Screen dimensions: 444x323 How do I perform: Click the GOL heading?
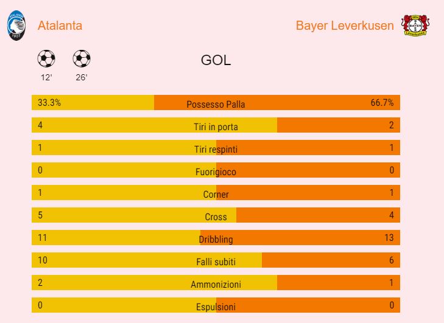[216, 61]
